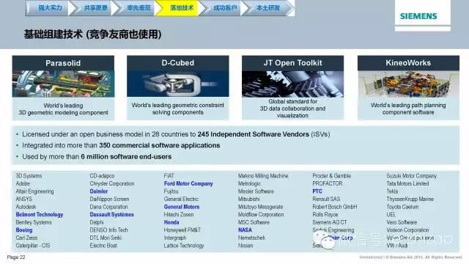Open the D-Cubed joint image

click(x=178, y=84)
